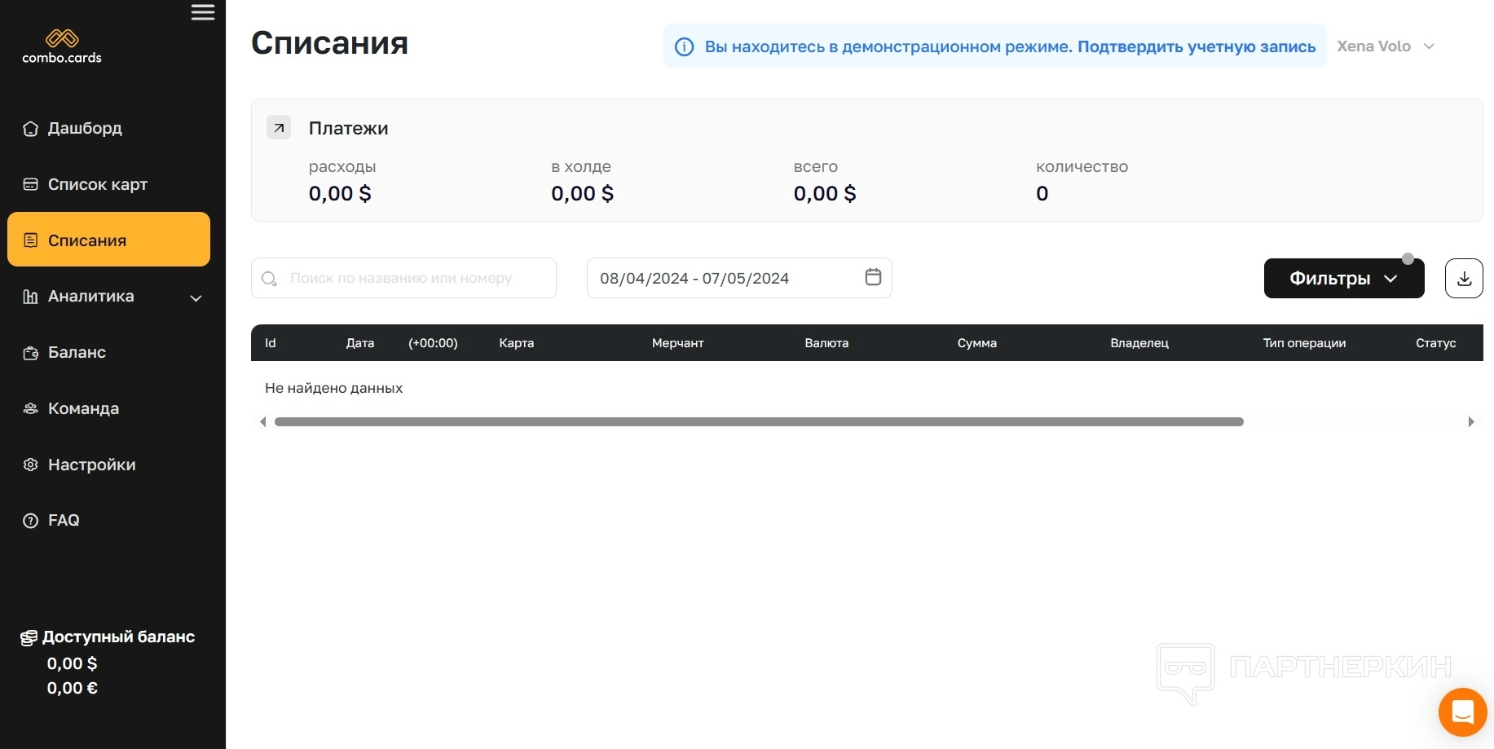The width and height of the screenshot is (1494, 749).
Task: Open the Xena Volo account menu
Action: [x=1385, y=46]
